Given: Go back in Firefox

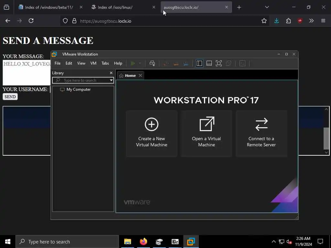Looking at the screenshot, I should pyautogui.click(x=8, y=21).
